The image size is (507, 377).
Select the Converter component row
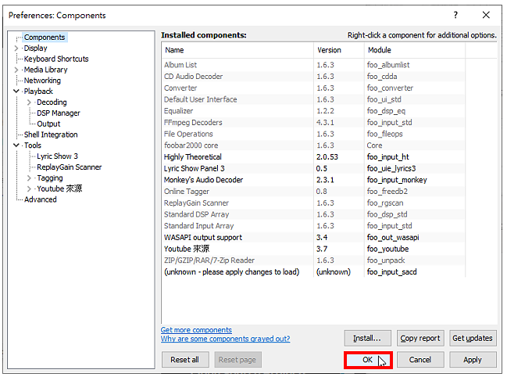[x=313, y=88]
